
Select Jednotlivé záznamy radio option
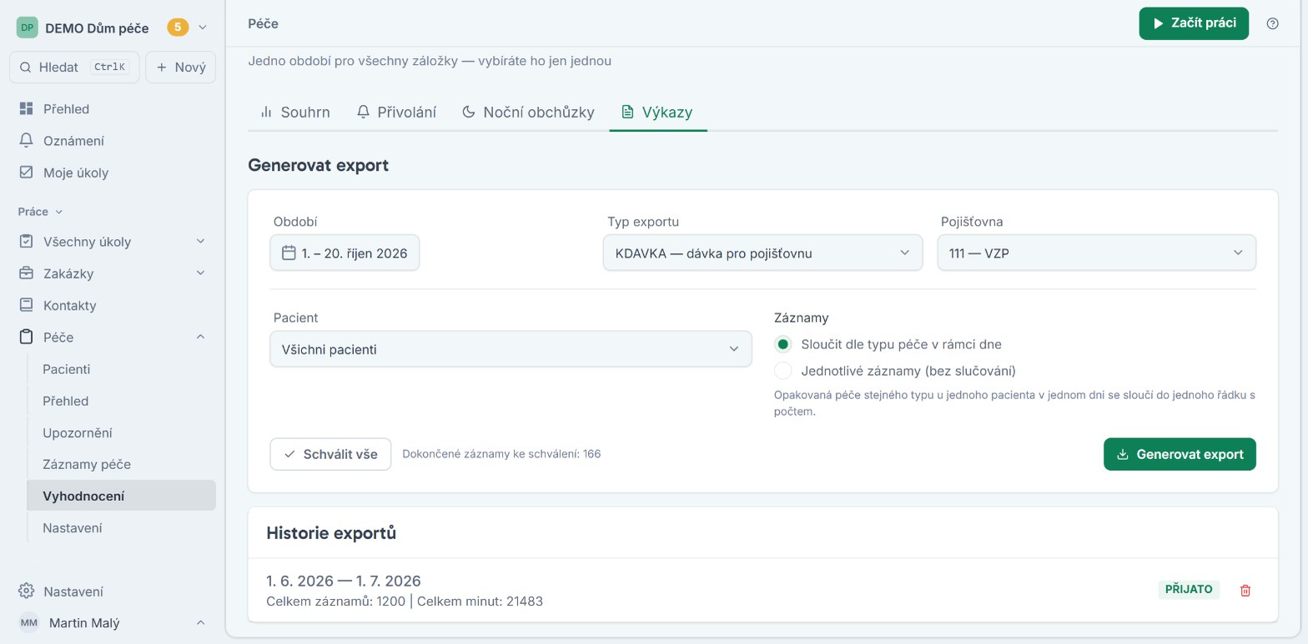tap(782, 371)
